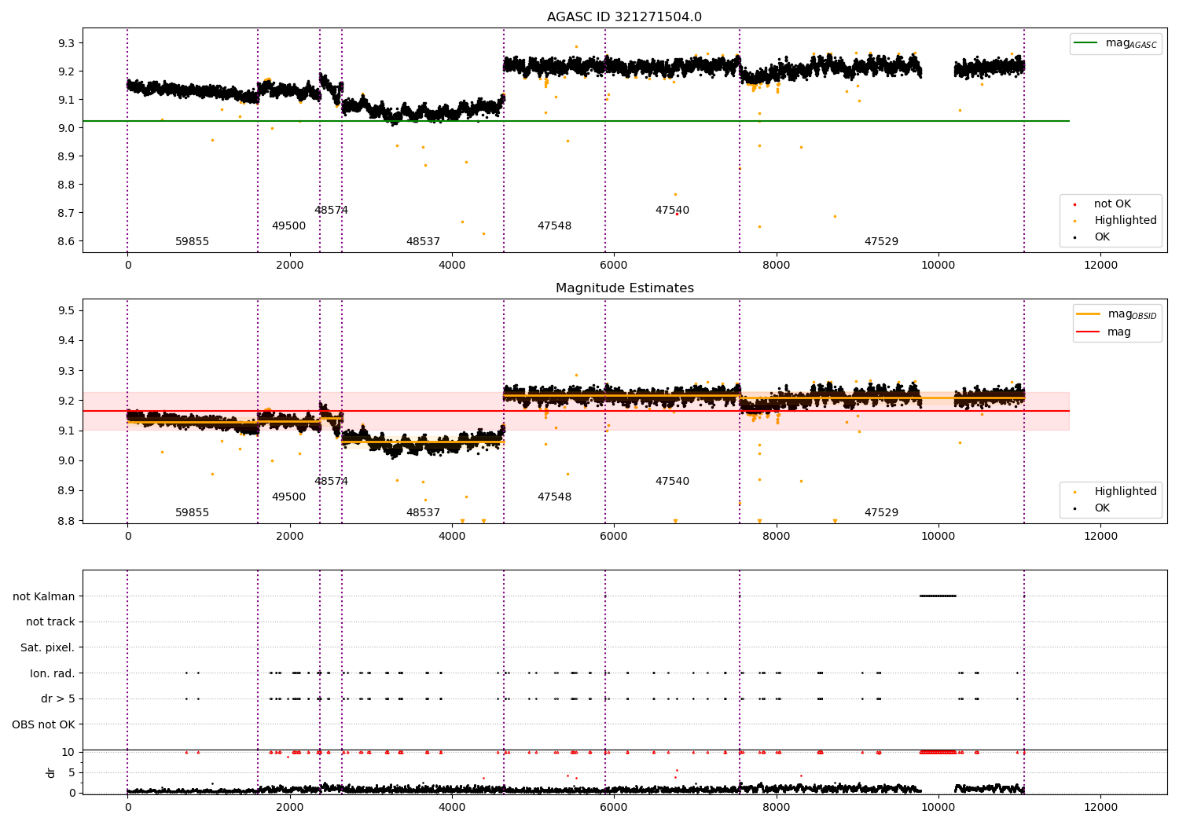The height and width of the screenshot is (825, 1179).
Task: Click the 'OBS not OK' axis label
Action: 43,724
